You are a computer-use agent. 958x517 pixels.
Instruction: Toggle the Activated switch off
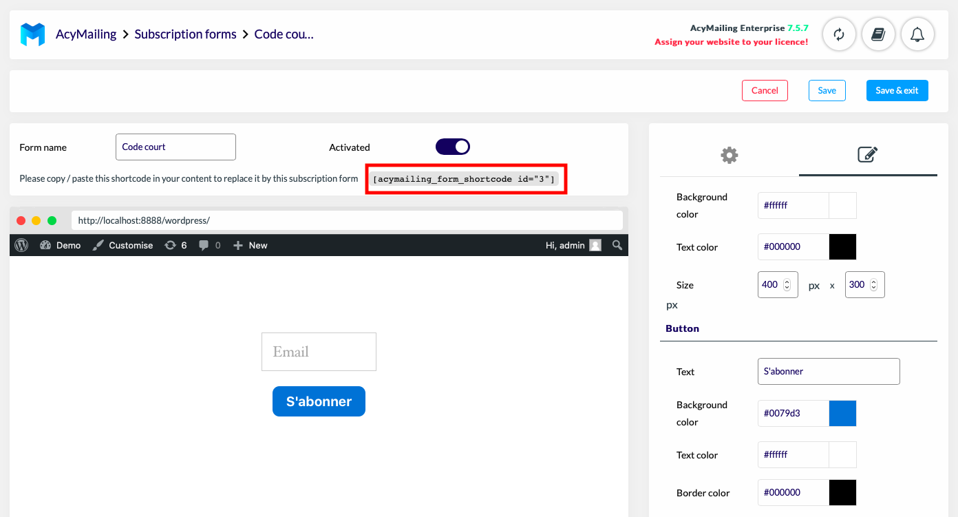pyautogui.click(x=453, y=147)
